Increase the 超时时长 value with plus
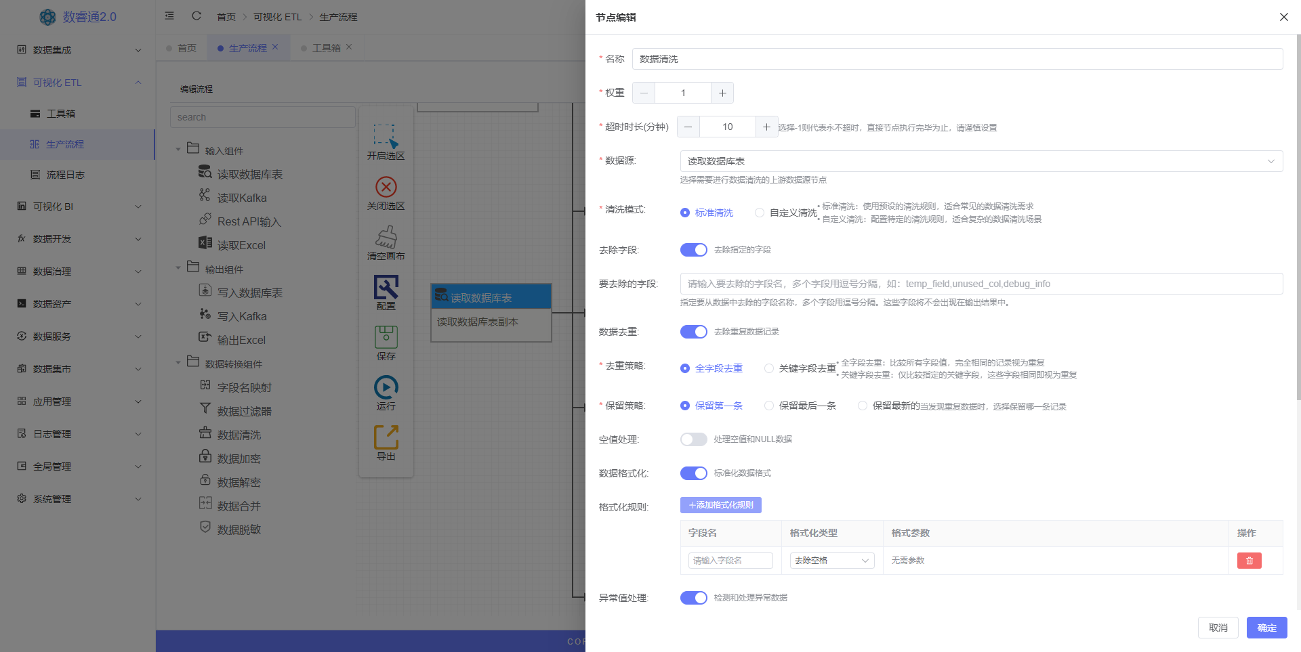 pyautogui.click(x=766, y=127)
